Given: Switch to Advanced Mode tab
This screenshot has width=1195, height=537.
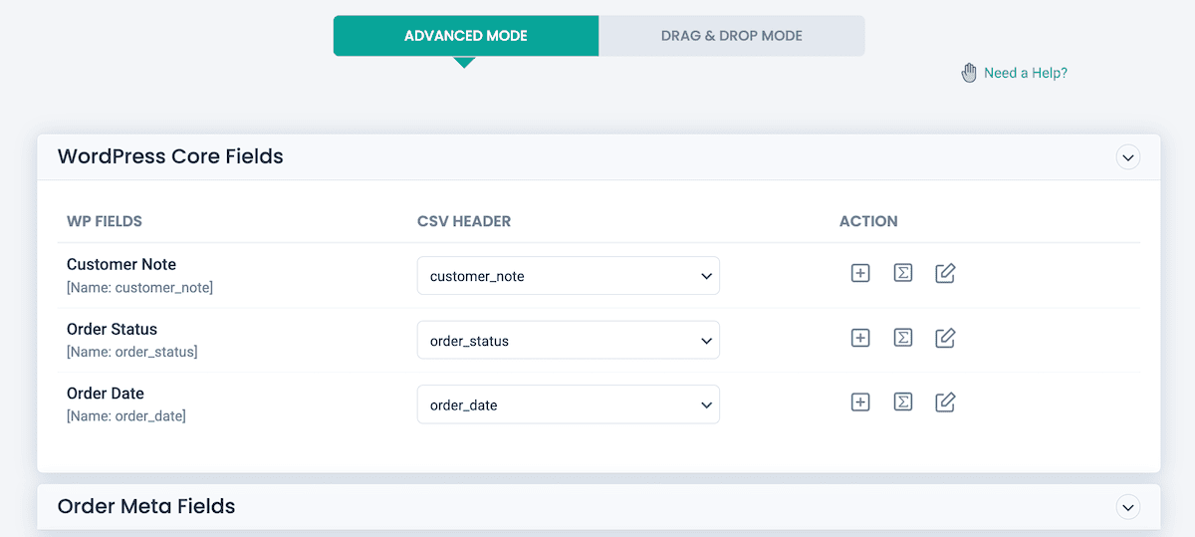Looking at the screenshot, I should (x=466, y=36).
